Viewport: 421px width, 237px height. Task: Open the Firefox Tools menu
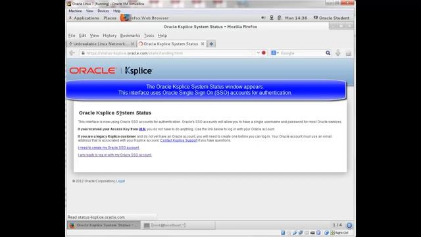[x=149, y=36]
